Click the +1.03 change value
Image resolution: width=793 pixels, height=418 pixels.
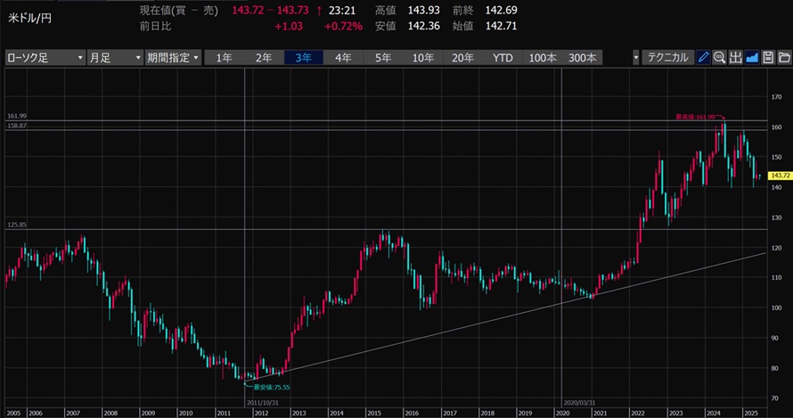click(289, 27)
